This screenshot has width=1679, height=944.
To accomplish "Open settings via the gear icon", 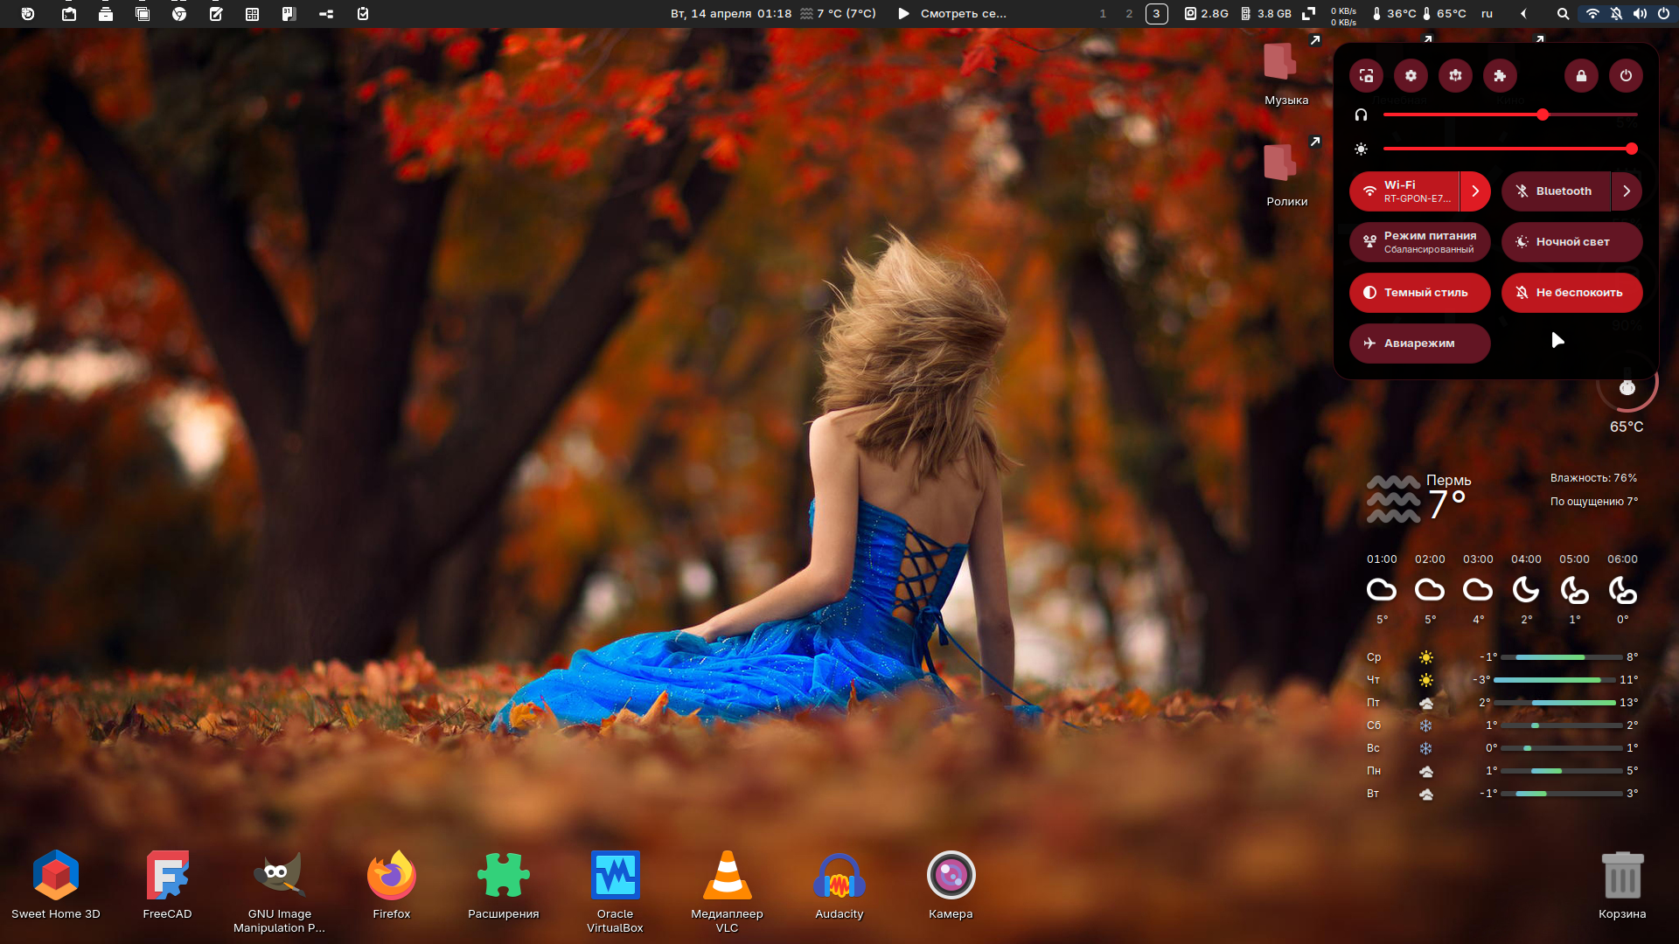I will click(x=1411, y=76).
